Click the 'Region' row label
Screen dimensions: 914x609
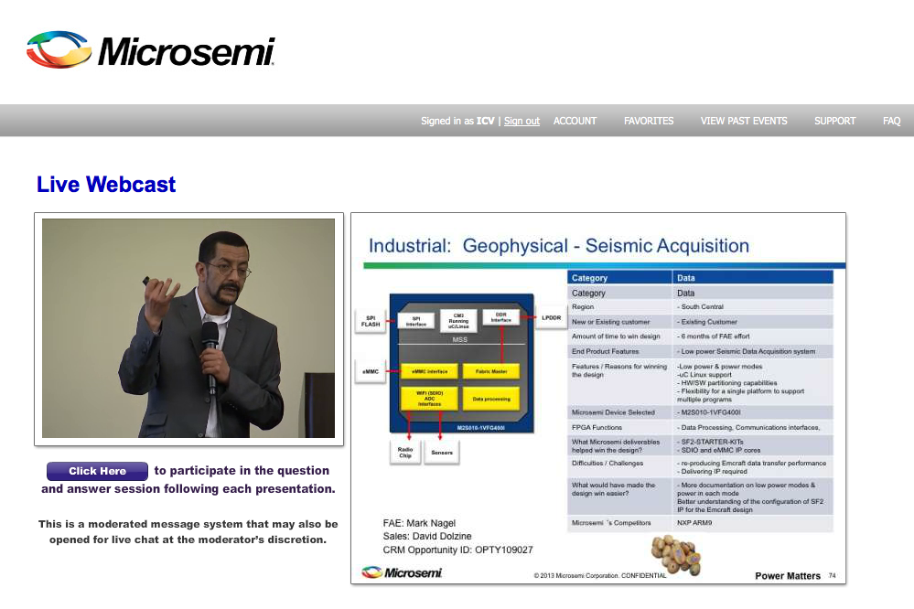(583, 306)
